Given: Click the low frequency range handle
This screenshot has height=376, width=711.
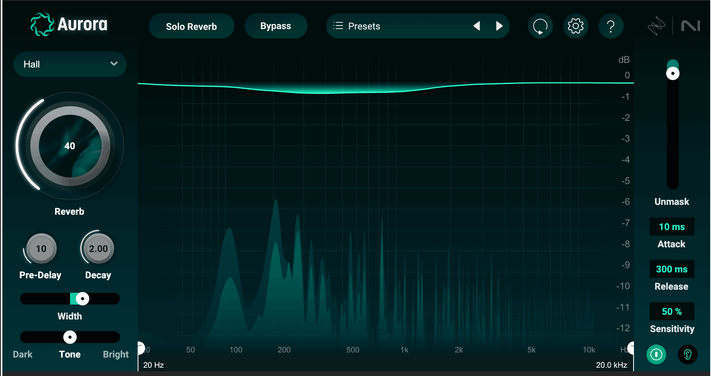Looking at the screenshot, I should coord(140,348).
